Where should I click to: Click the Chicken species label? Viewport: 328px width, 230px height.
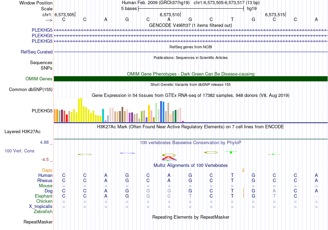coord(44,201)
